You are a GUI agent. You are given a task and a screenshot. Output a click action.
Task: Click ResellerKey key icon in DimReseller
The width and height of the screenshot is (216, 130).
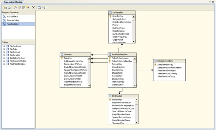coord(110,16)
